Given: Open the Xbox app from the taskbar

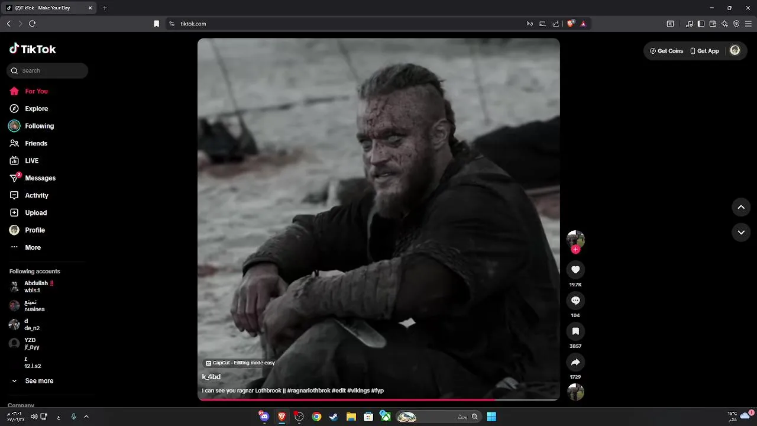Looking at the screenshot, I should click(x=385, y=417).
